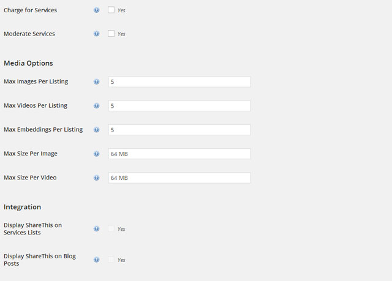Open help tooltip for Max Videos Per Listing

[97, 106]
